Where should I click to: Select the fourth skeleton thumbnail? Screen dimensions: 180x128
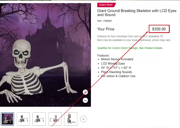pos(55,119)
